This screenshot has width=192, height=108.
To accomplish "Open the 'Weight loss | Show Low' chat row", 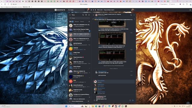I will [79, 63].
